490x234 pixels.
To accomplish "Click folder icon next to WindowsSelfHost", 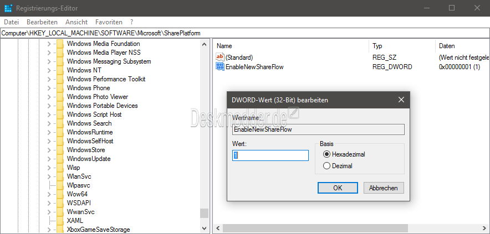I will pos(60,141).
